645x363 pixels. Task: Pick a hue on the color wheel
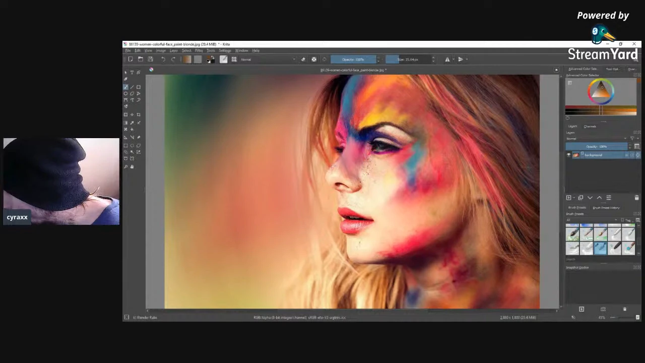(601, 92)
